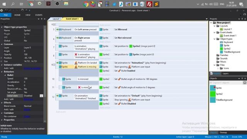
Task: Click the Objects panel search field
Action: pyautogui.click(x=226, y=83)
